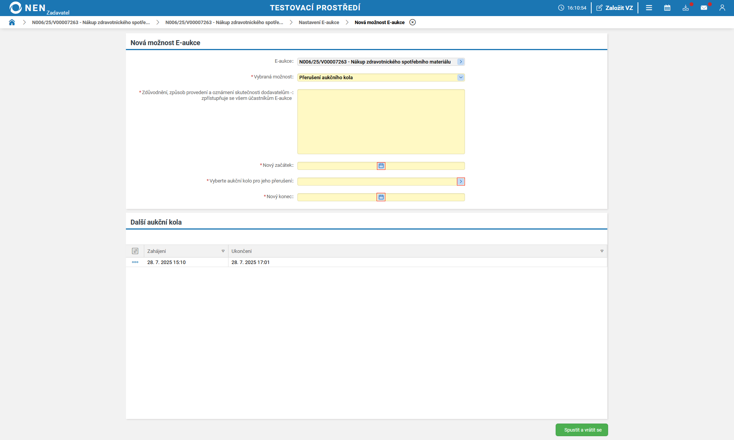Open the calendar icon in top bar
The width and height of the screenshot is (734, 440).
(667, 8)
